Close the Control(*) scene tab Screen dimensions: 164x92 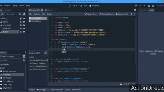[42, 10]
